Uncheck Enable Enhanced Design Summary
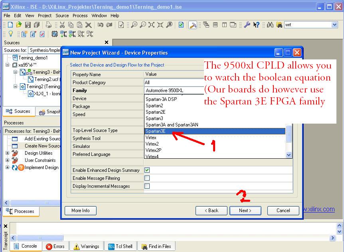Viewport: 344px width, 252px height. click(x=147, y=170)
